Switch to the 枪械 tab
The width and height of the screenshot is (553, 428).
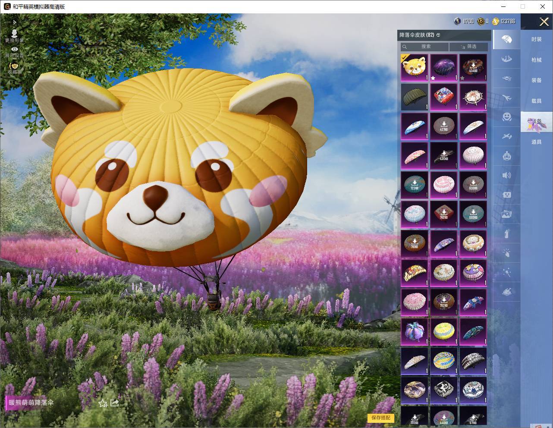click(x=537, y=60)
